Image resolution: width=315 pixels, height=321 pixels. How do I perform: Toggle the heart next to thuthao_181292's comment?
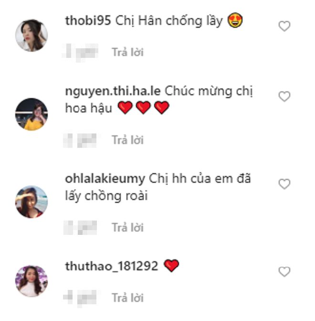coord(284,272)
